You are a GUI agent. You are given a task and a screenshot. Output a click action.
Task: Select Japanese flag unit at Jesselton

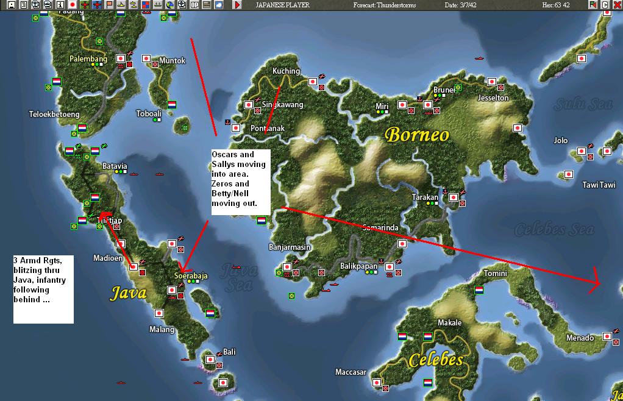point(492,82)
